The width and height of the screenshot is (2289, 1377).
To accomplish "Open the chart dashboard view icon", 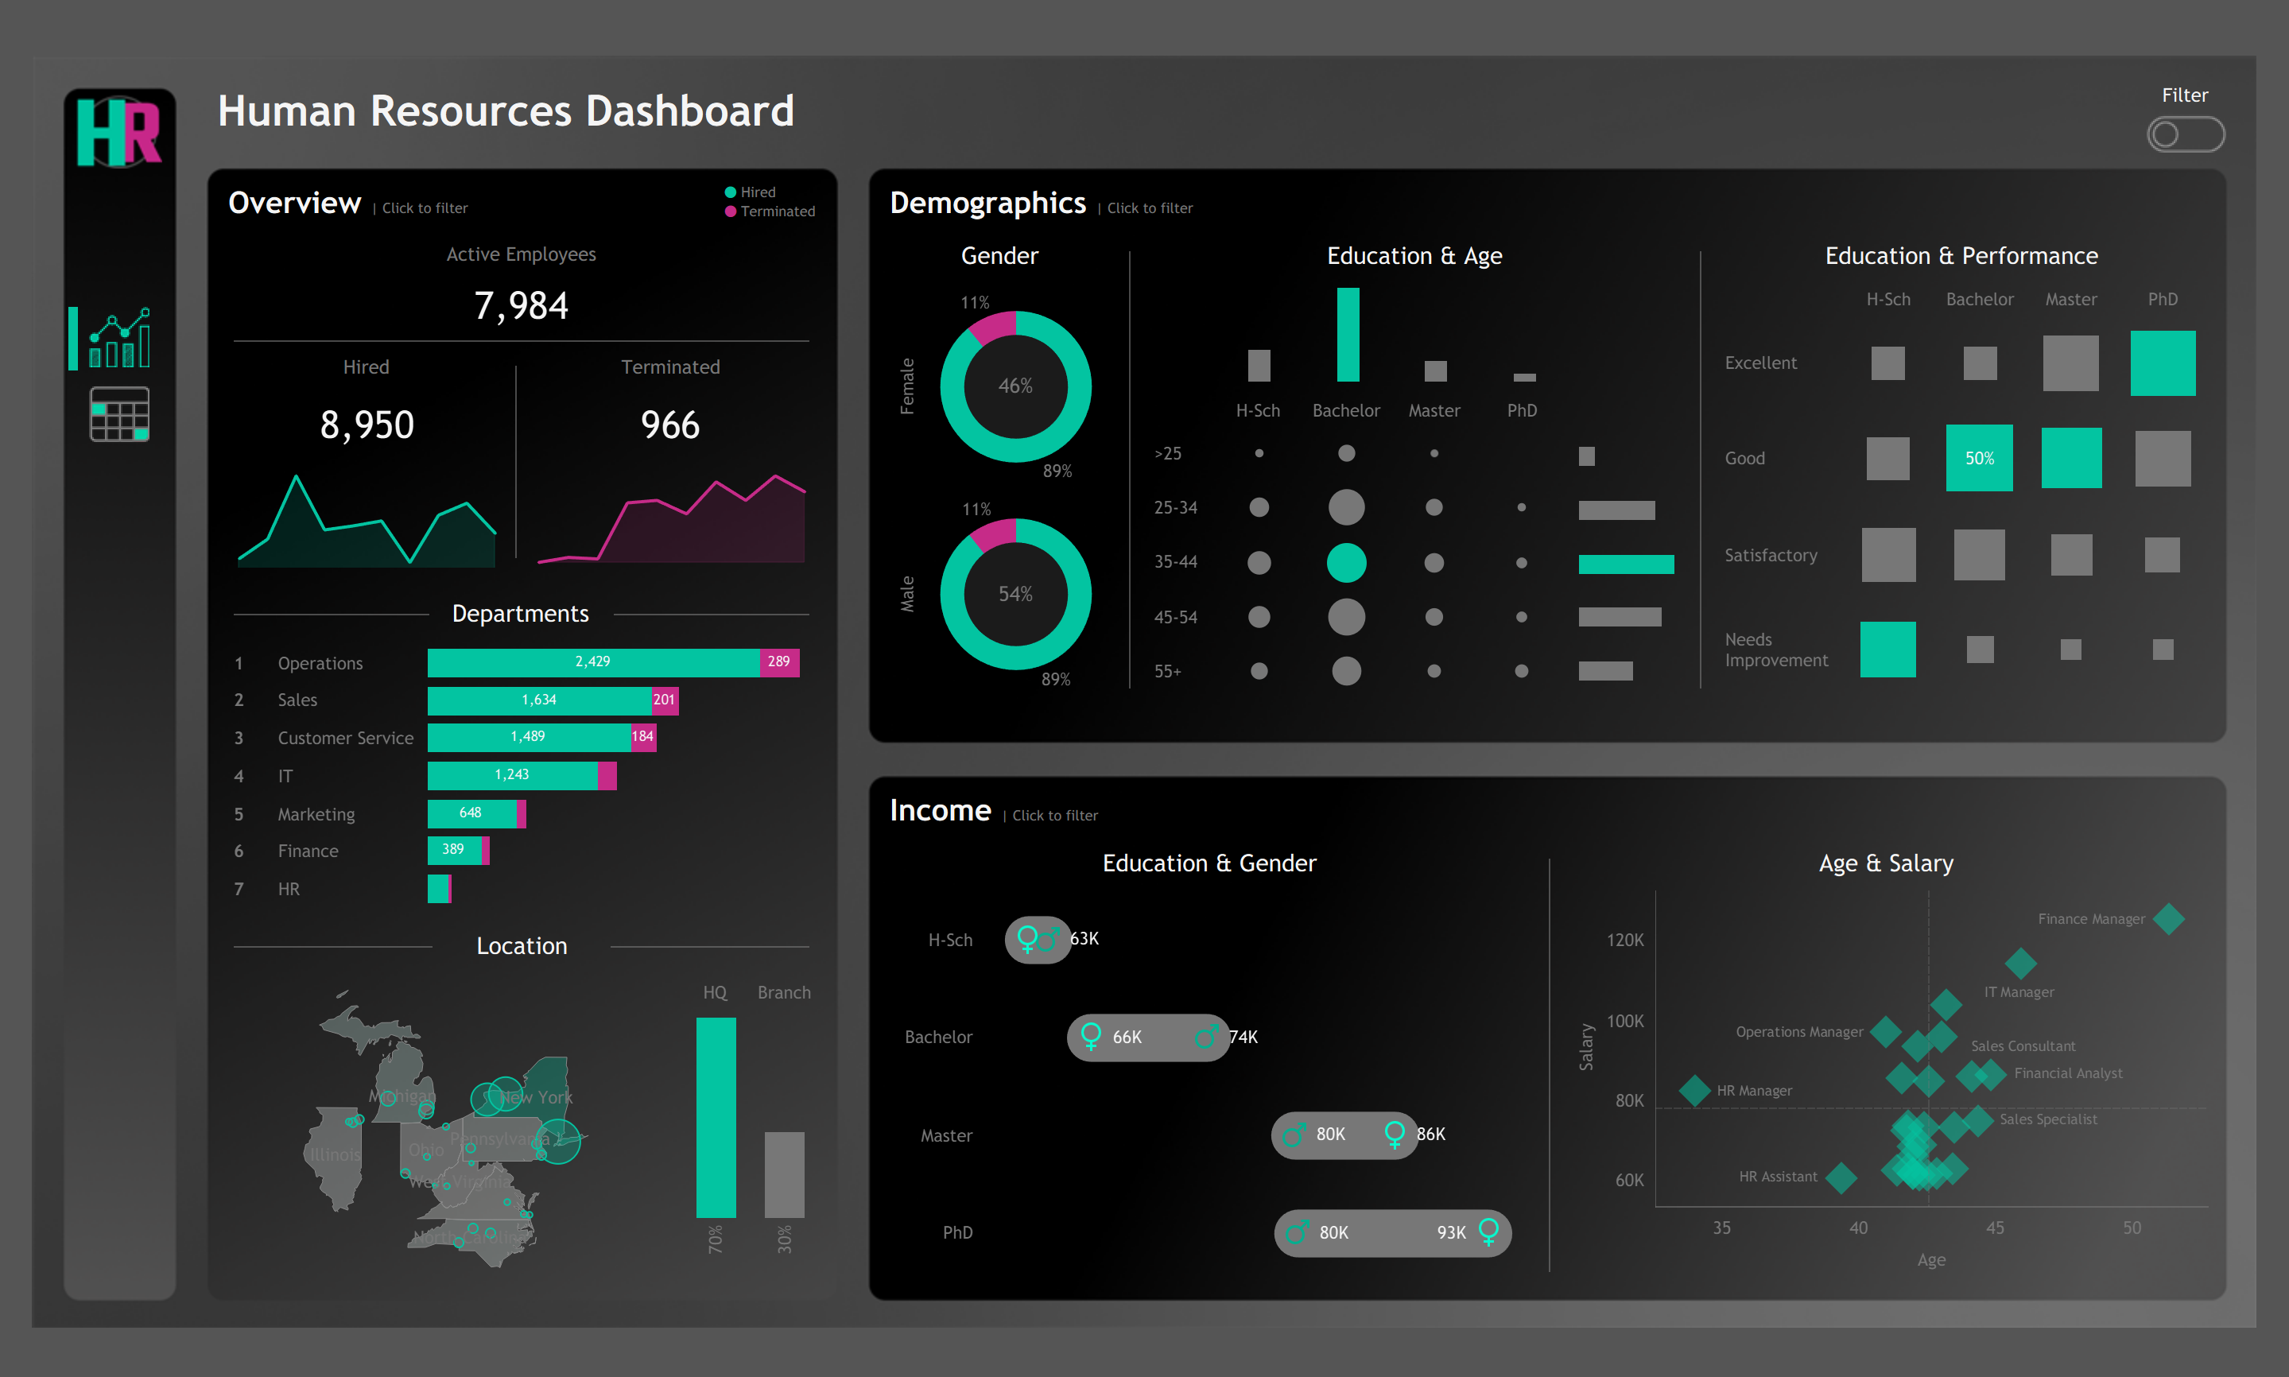I will click(x=120, y=338).
